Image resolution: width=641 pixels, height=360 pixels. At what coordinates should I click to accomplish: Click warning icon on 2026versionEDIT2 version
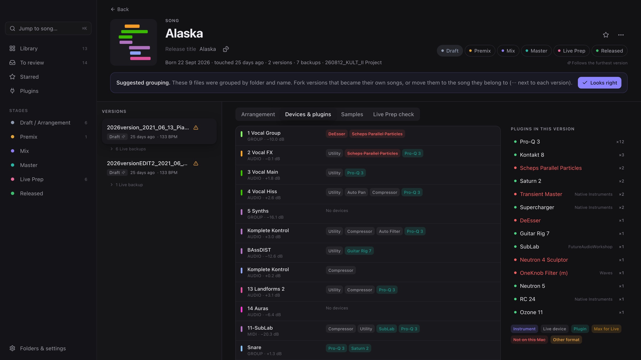click(196, 163)
